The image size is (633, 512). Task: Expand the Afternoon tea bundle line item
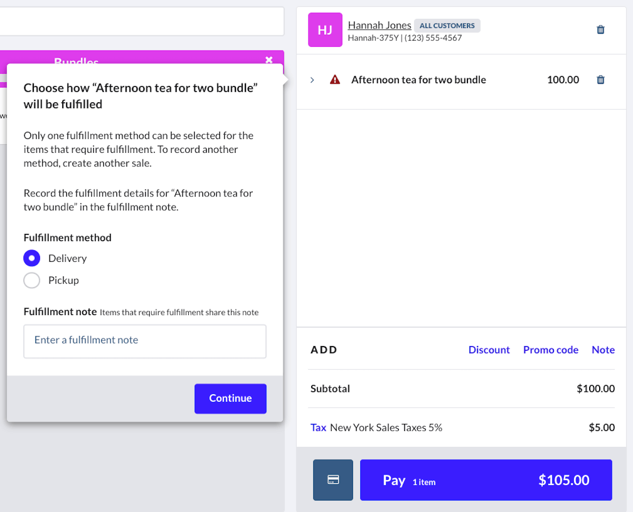click(312, 80)
